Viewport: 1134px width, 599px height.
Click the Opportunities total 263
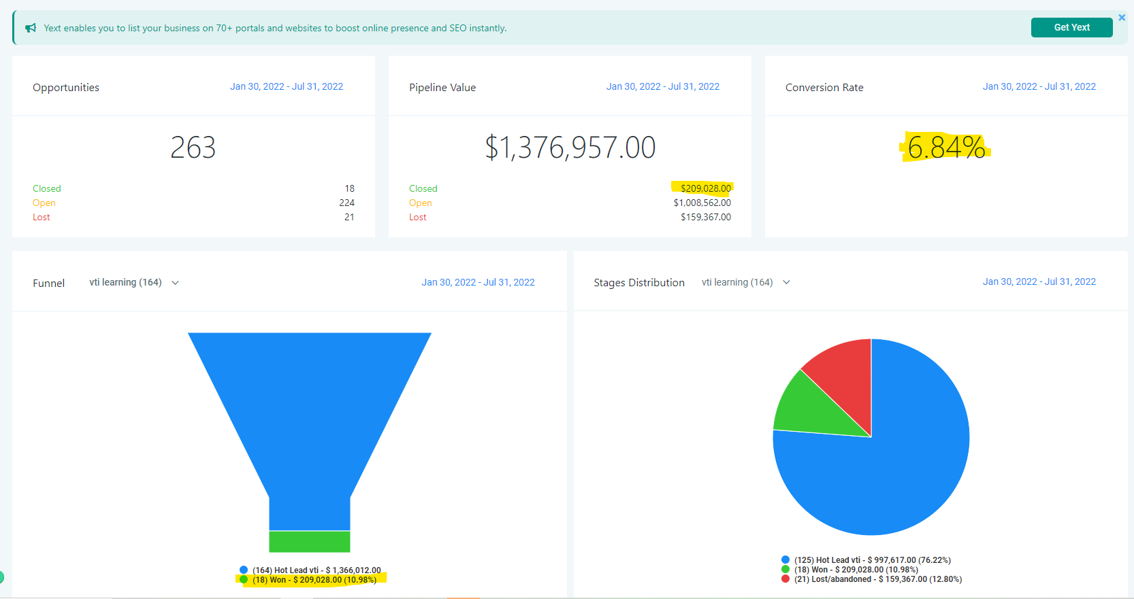[193, 148]
